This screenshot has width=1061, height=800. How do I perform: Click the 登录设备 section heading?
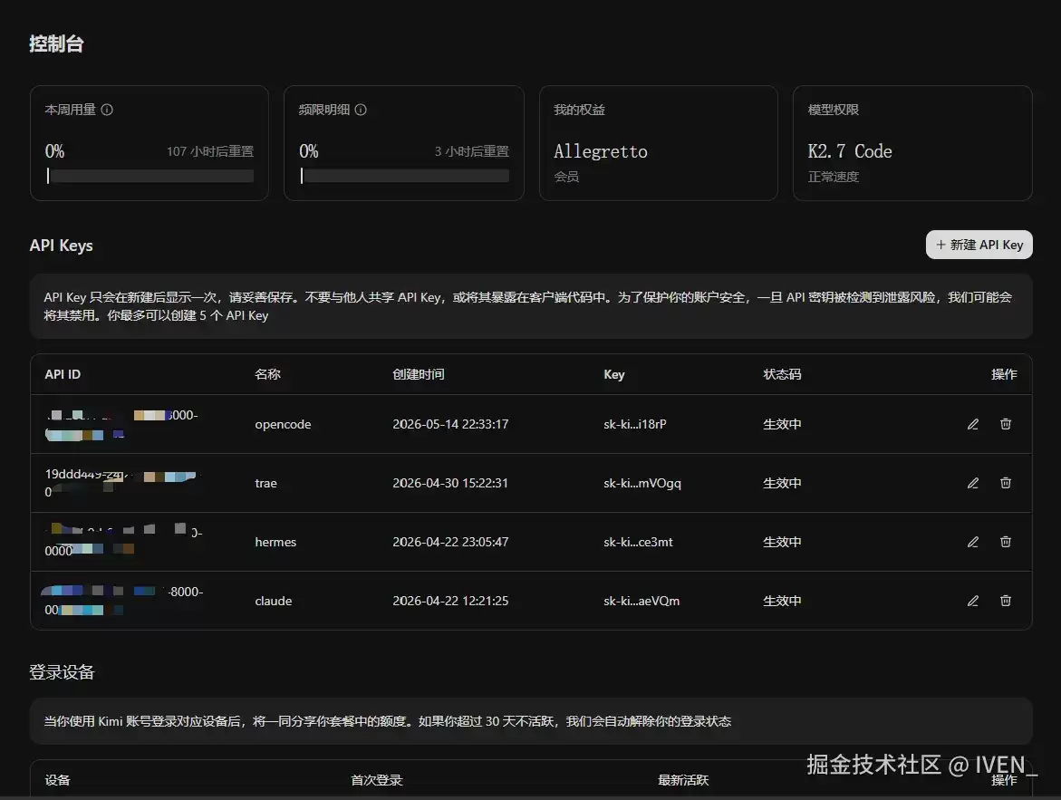click(62, 672)
